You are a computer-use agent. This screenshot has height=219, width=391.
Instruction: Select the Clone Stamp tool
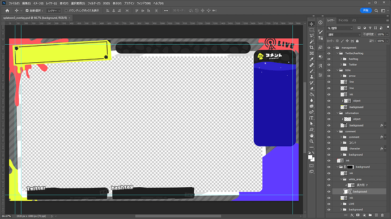pos(312,77)
